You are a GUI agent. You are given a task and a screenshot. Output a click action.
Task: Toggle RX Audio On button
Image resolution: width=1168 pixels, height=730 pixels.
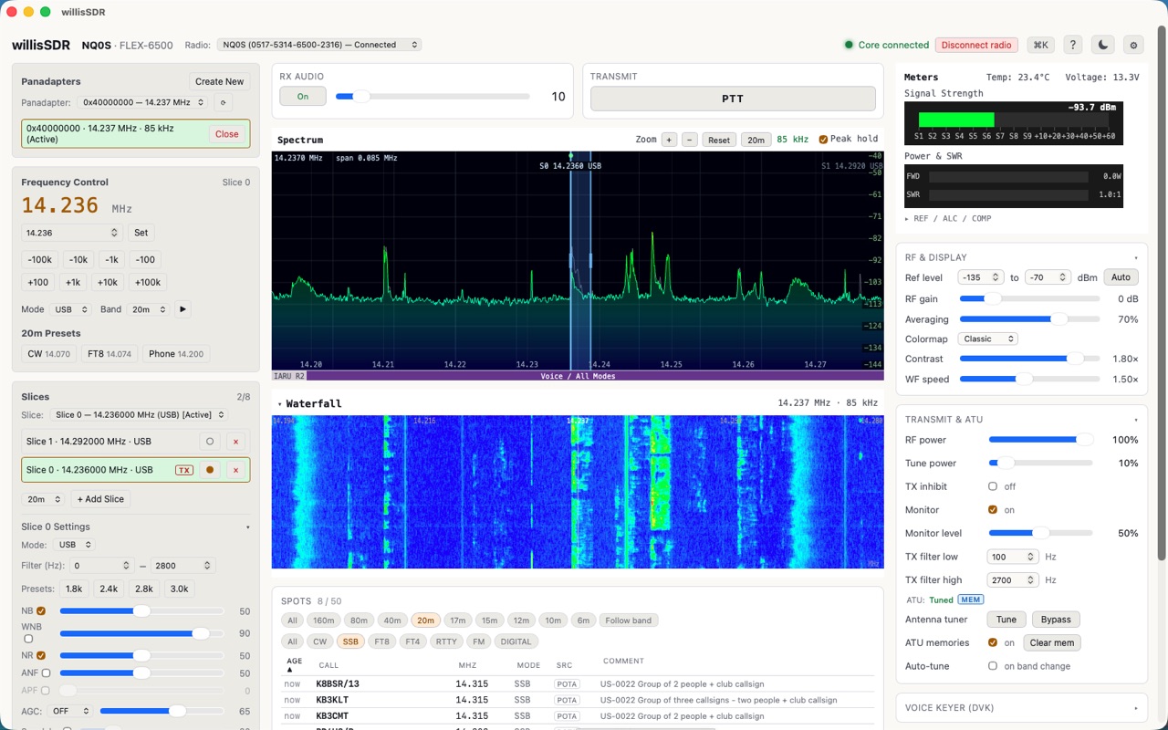[x=303, y=96]
